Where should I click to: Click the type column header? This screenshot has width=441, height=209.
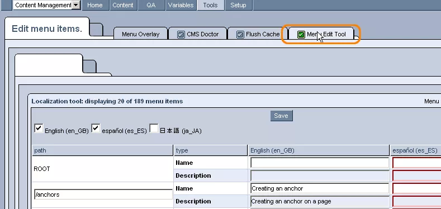coord(211,150)
